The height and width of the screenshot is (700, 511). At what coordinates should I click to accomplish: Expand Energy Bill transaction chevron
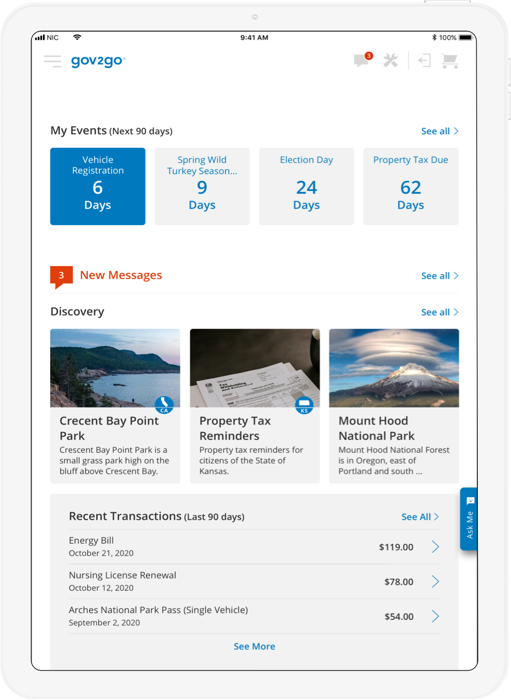[x=436, y=547]
